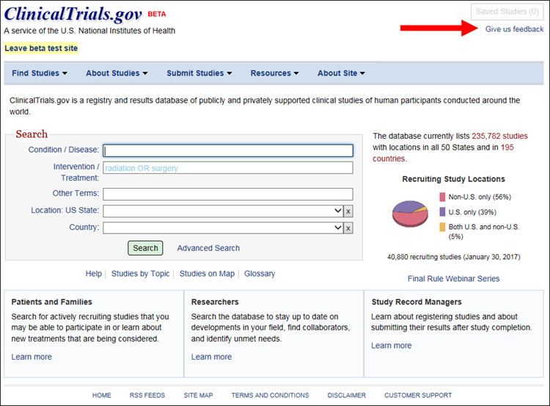Open the DISCLAIMER footer link

pos(347,396)
